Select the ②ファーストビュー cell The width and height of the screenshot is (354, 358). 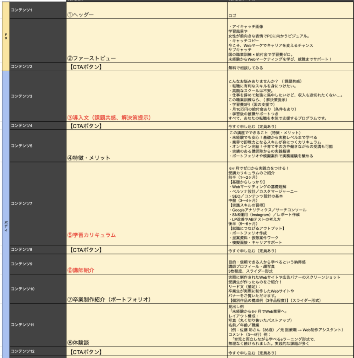(146, 41)
